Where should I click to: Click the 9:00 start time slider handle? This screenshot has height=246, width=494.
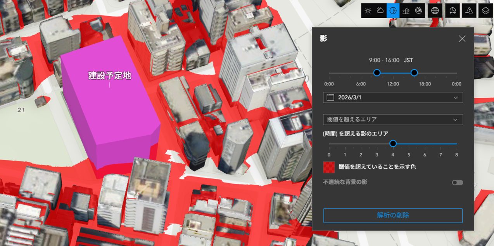pos(377,73)
